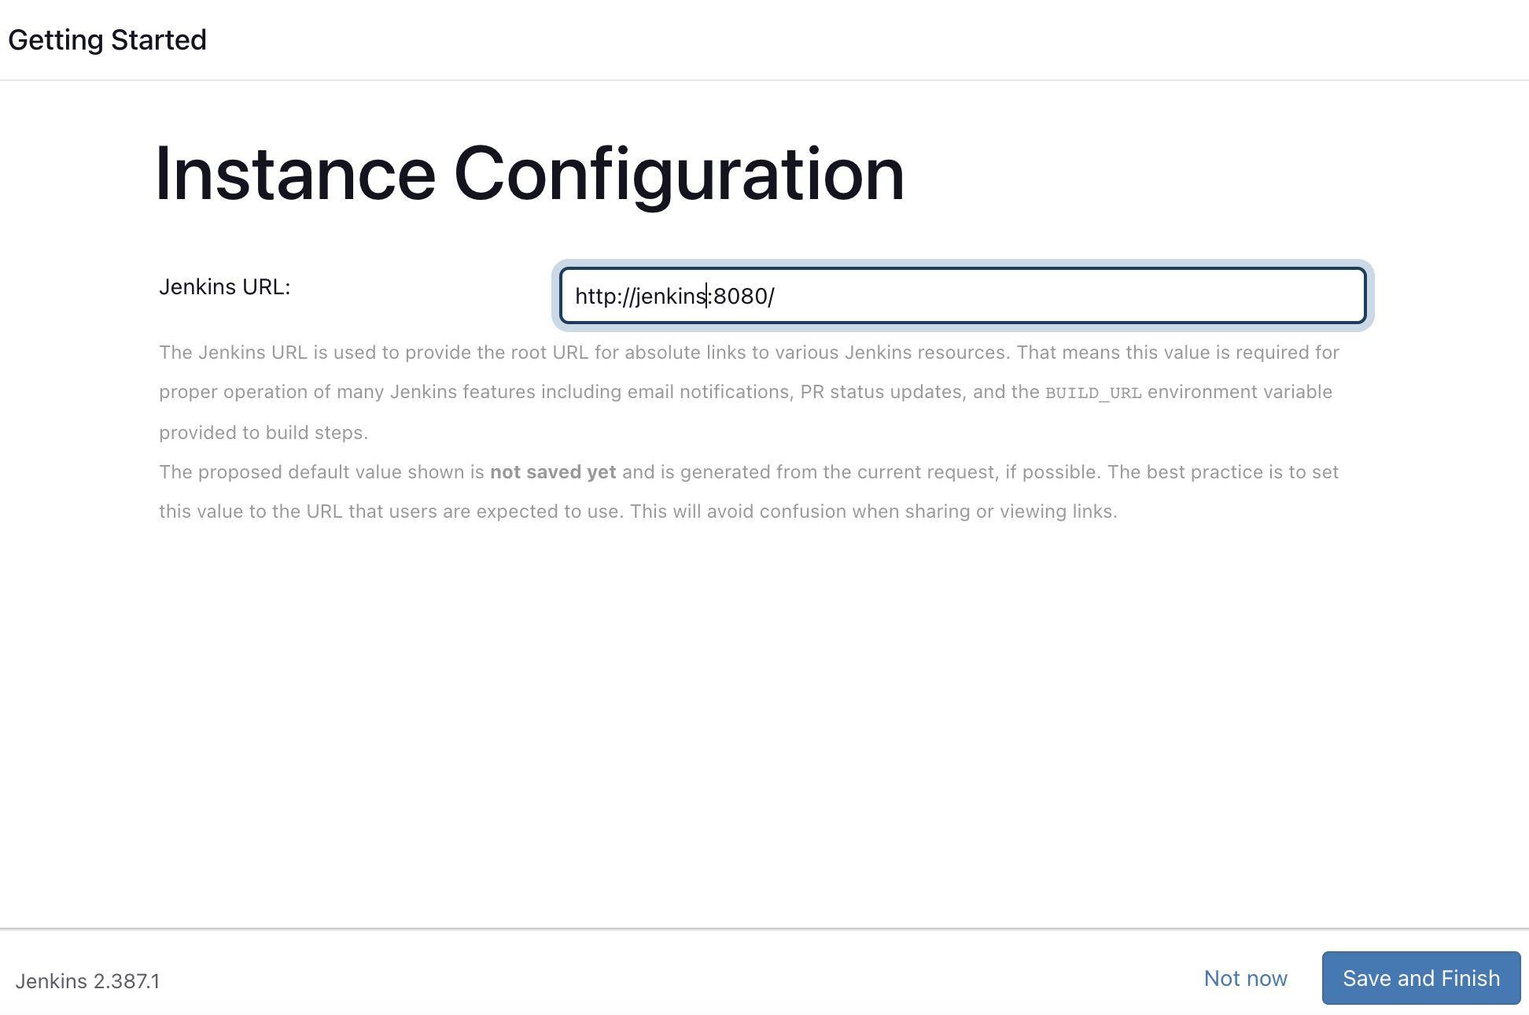This screenshot has width=1529, height=1015.
Task: Click the "jenkins" hostname in URL field
Action: pyautogui.click(x=670, y=297)
